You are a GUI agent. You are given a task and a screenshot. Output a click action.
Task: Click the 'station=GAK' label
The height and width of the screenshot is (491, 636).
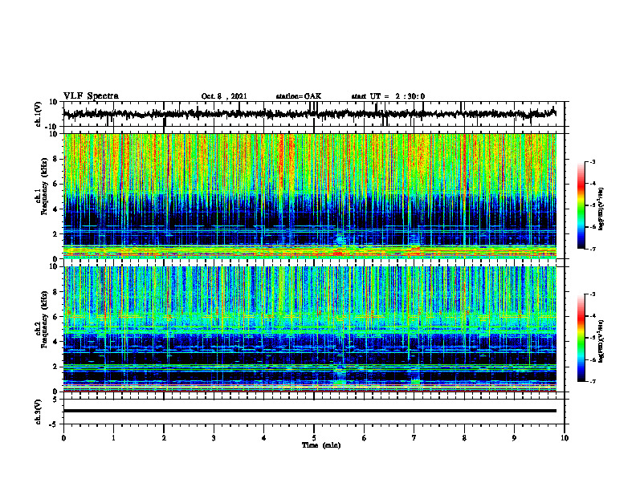click(299, 96)
